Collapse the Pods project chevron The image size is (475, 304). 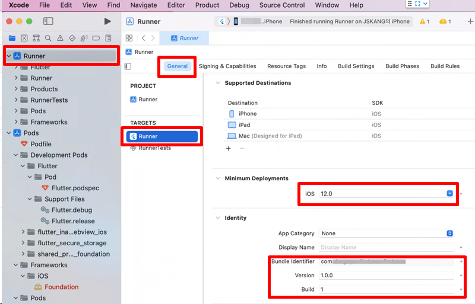(9, 133)
